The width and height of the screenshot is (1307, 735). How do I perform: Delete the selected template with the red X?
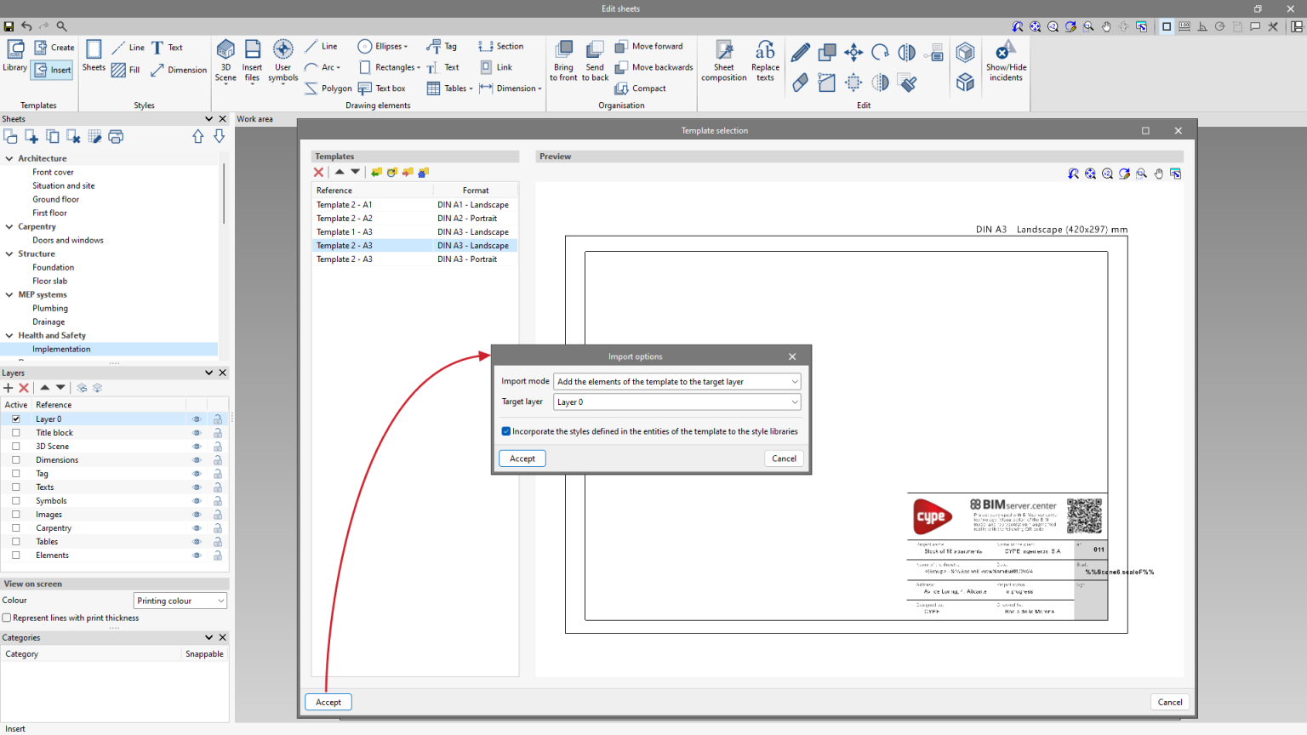coord(318,172)
